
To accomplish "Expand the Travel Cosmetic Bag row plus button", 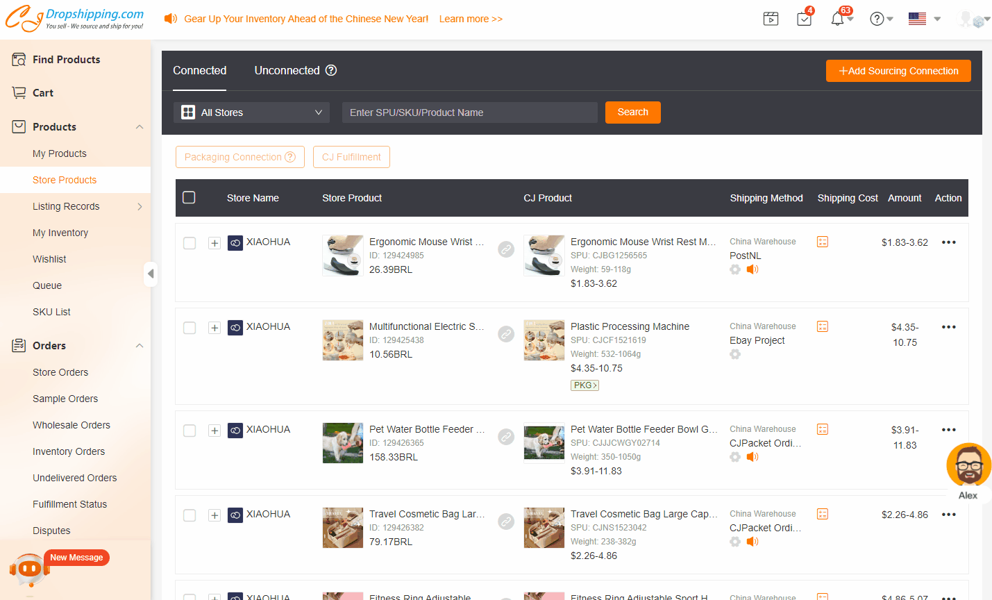I will tap(215, 515).
